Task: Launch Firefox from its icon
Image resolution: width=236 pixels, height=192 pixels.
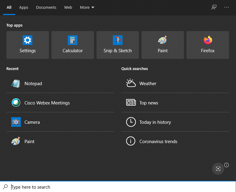Action: coord(208,40)
